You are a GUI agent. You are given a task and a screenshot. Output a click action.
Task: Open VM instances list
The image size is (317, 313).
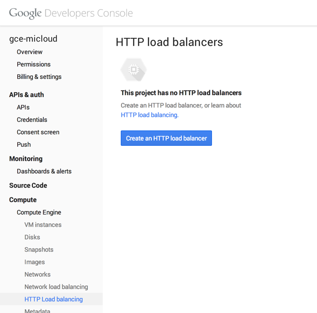(43, 225)
